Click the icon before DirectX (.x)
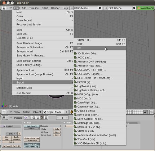 [x=75, y=82]
